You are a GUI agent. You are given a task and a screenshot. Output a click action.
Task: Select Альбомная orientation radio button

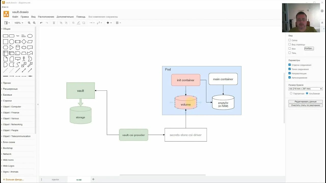307,93
